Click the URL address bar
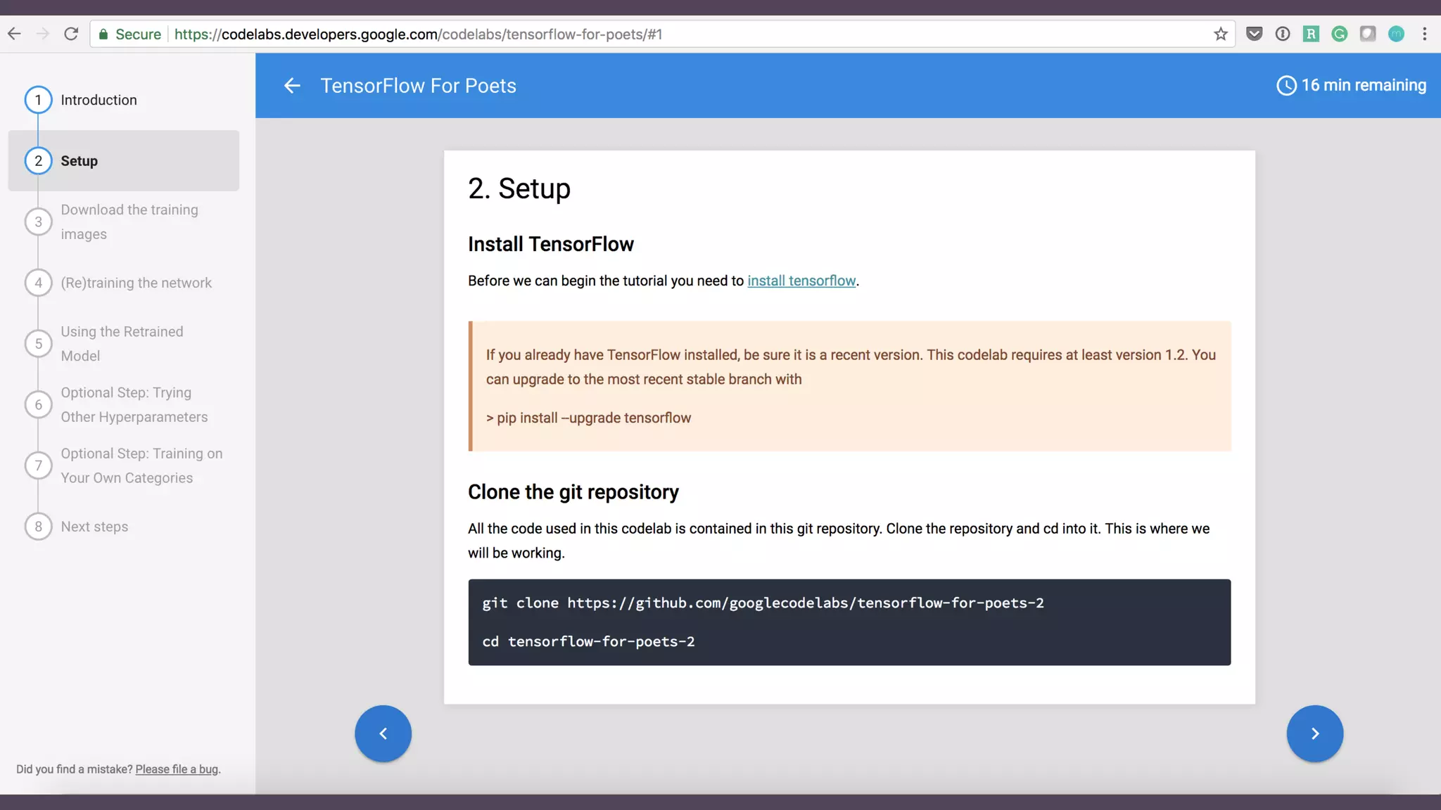1441x810 pixels. click(633, 34)
